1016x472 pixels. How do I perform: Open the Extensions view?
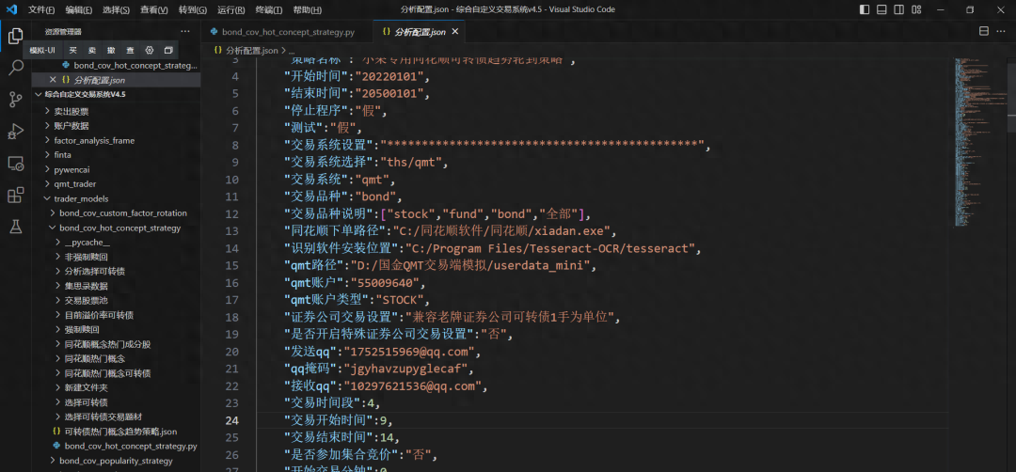[x=16, y=195]
